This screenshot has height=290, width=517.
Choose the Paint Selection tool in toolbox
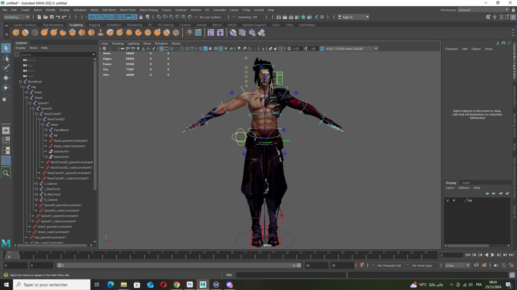[6, 68]
